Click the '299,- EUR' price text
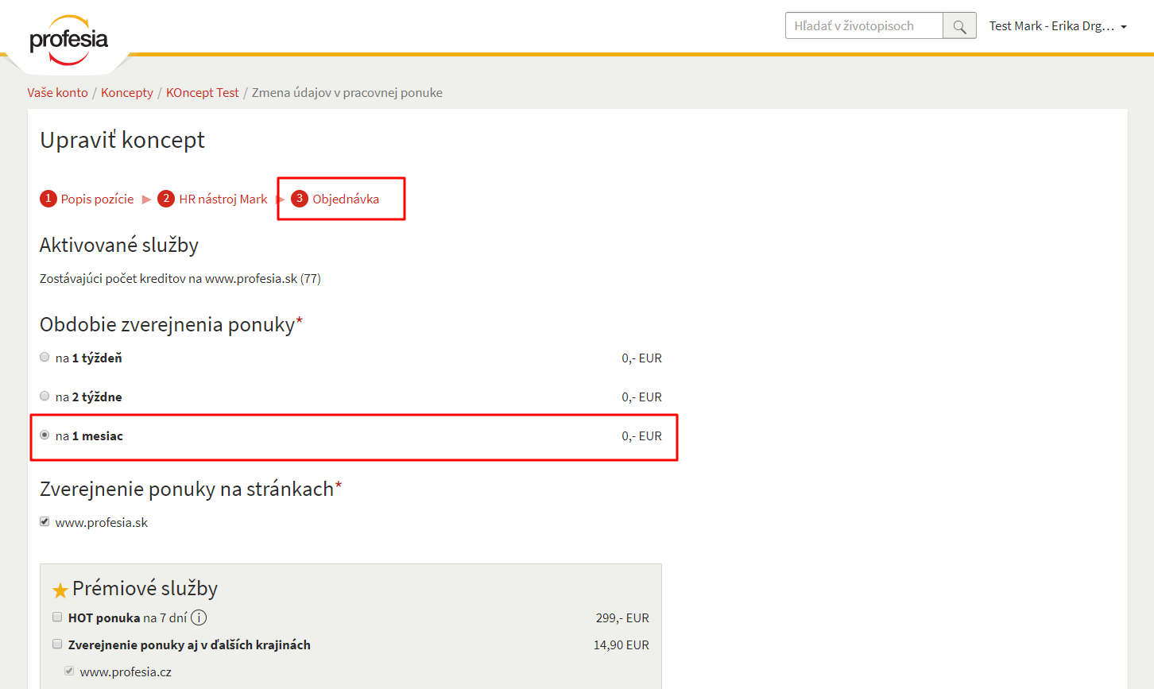The image size is (1154, 689). point(622,617)
